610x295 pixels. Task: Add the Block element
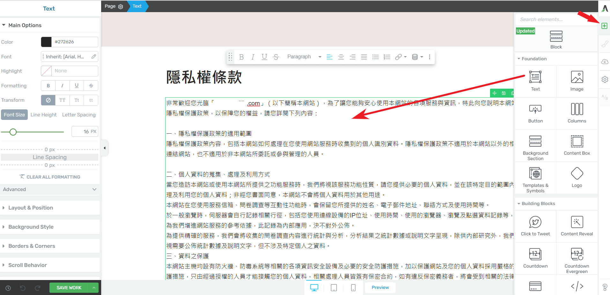[x=556, y=40]
